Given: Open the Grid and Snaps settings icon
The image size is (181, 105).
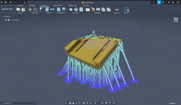Looking at the screenshot, I should tap(87, 103).
